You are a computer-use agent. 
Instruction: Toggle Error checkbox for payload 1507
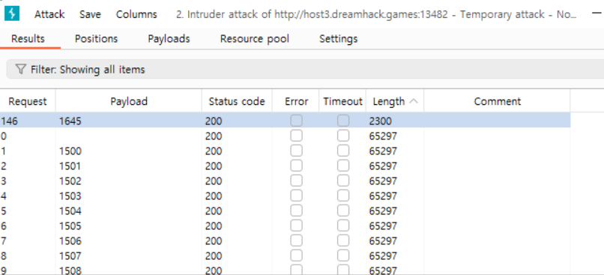click(x=296, y=256)
